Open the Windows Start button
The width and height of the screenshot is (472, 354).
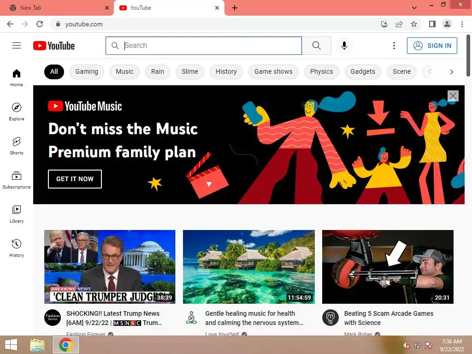click(x=12, y=345)
